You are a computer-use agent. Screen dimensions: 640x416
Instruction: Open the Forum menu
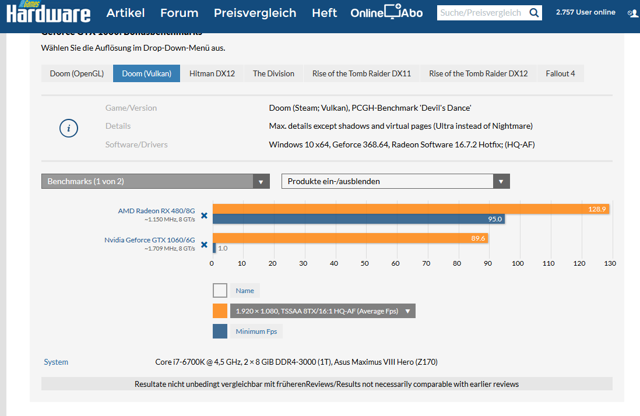tap(179, 13)
